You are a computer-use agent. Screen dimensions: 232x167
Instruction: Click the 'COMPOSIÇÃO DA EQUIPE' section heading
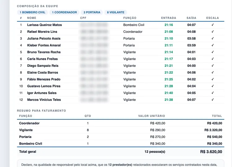37,6
